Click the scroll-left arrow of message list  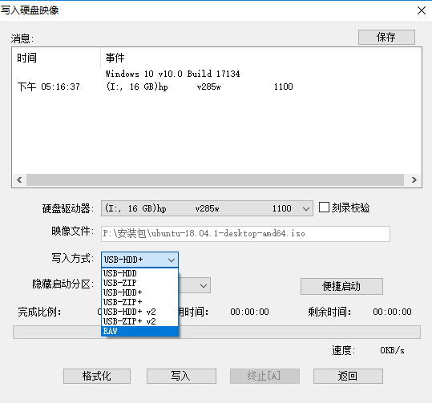[x=19, y=180]
